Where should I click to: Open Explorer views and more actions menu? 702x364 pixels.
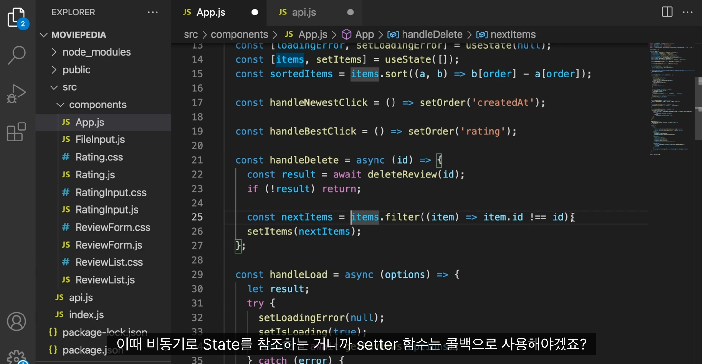[153, 12]
